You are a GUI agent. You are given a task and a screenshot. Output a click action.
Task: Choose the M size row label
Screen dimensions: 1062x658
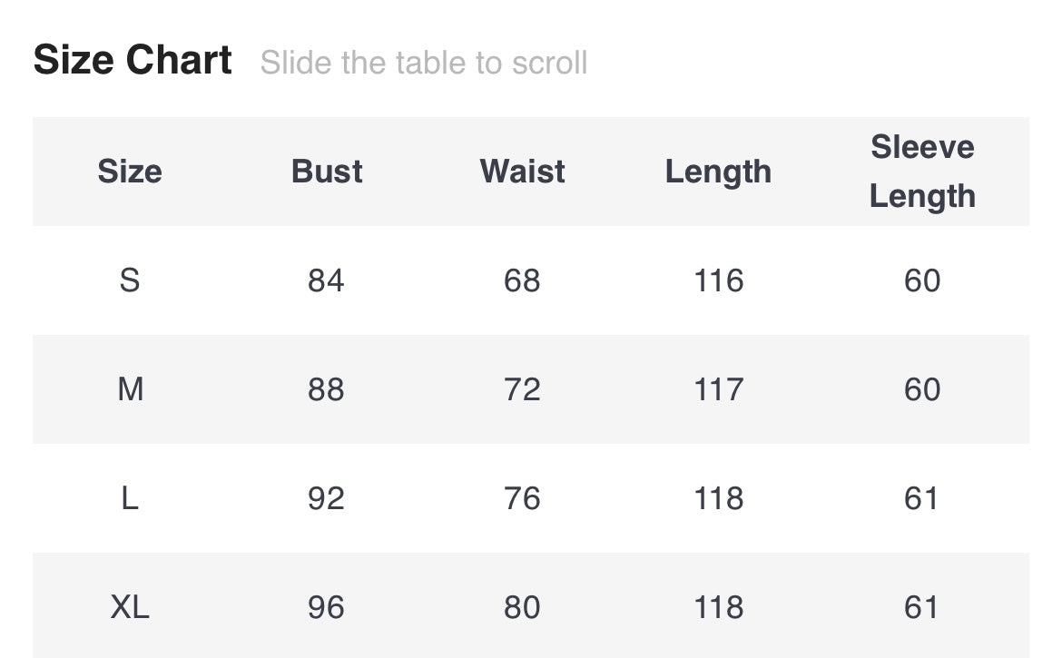(x=130, y=389)
